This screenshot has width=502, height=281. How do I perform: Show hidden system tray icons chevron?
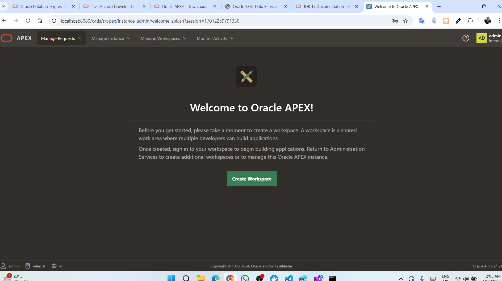tap(401, 279)
